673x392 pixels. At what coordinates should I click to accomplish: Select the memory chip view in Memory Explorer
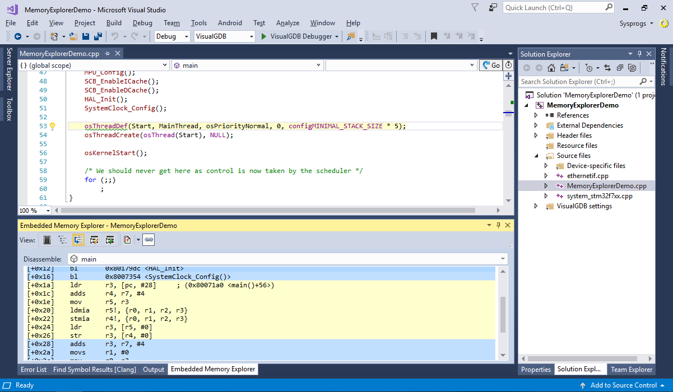tap(47, 240)
